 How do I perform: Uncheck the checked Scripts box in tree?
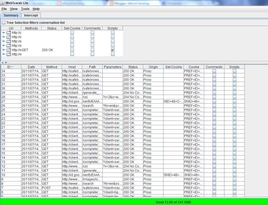[113, 50]
